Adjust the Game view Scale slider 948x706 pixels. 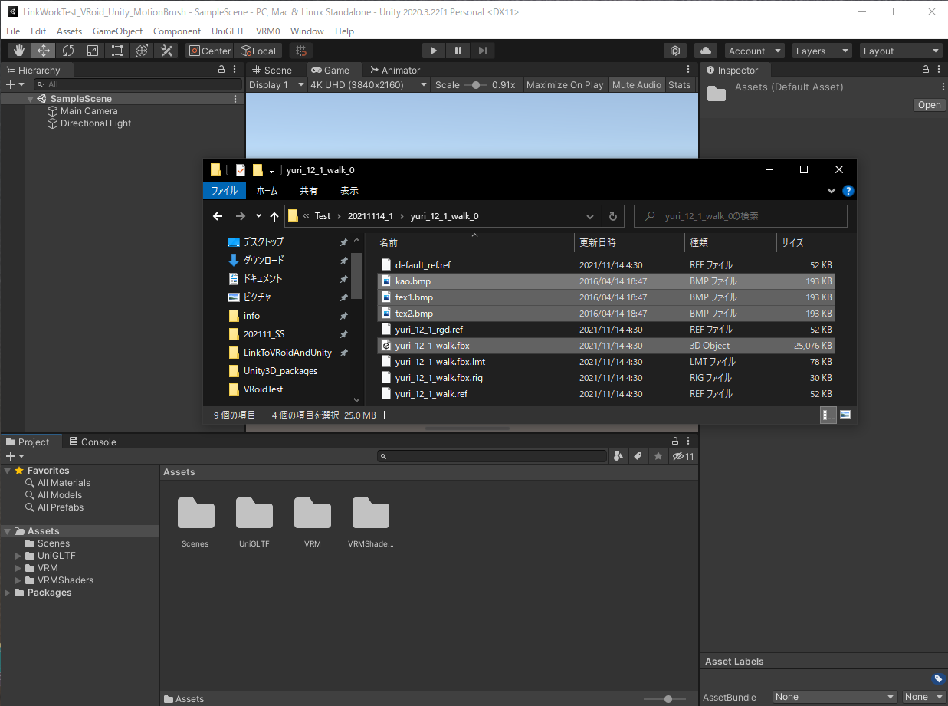point(475,85)
